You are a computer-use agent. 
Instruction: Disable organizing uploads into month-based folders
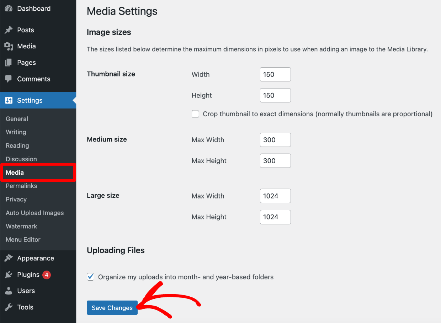pyautogui.click(x=90, y=276)
